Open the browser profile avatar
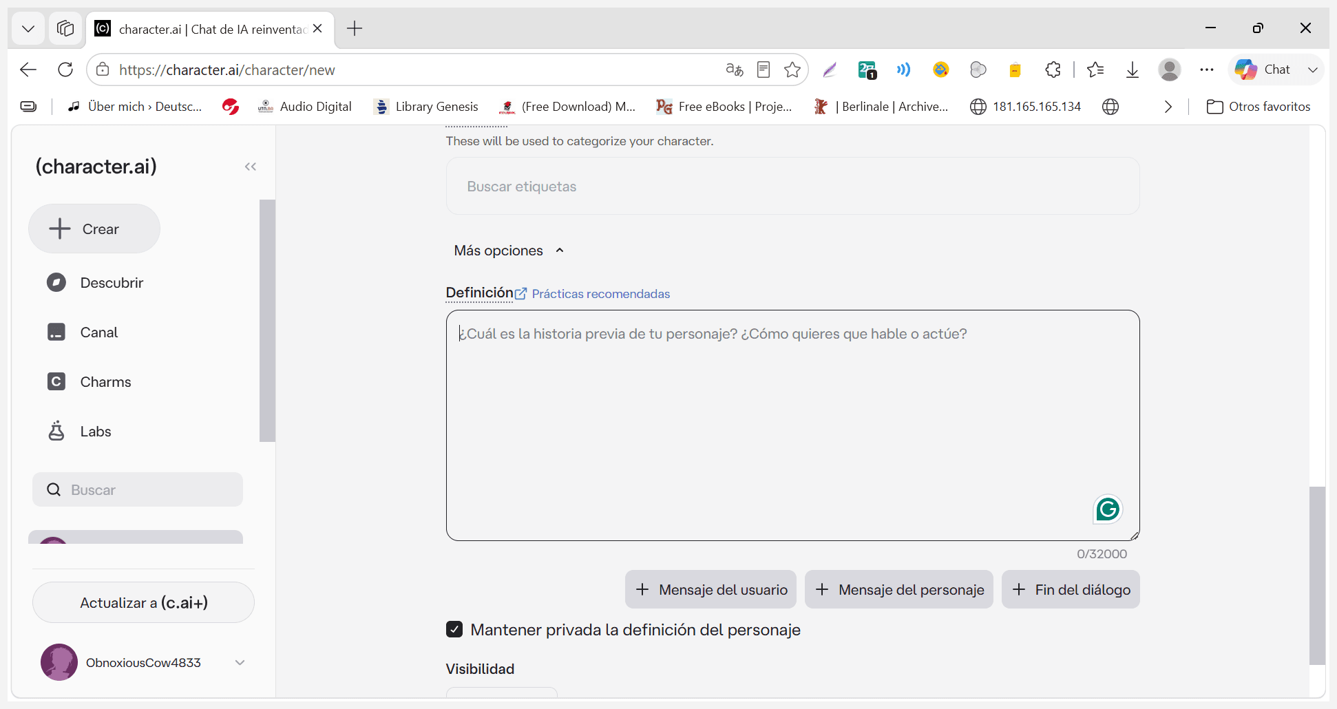This screenshot has height=709, width=1337. point(1170,70)
